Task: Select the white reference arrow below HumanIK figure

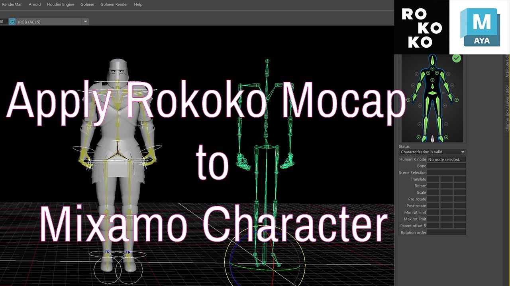Action: tap(432, 139)
